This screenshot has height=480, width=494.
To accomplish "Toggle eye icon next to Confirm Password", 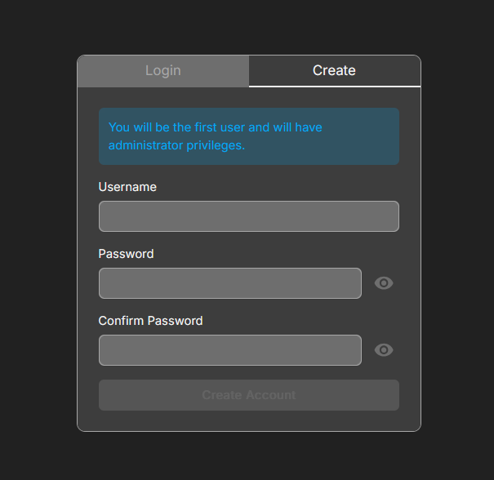I will 384,350.
